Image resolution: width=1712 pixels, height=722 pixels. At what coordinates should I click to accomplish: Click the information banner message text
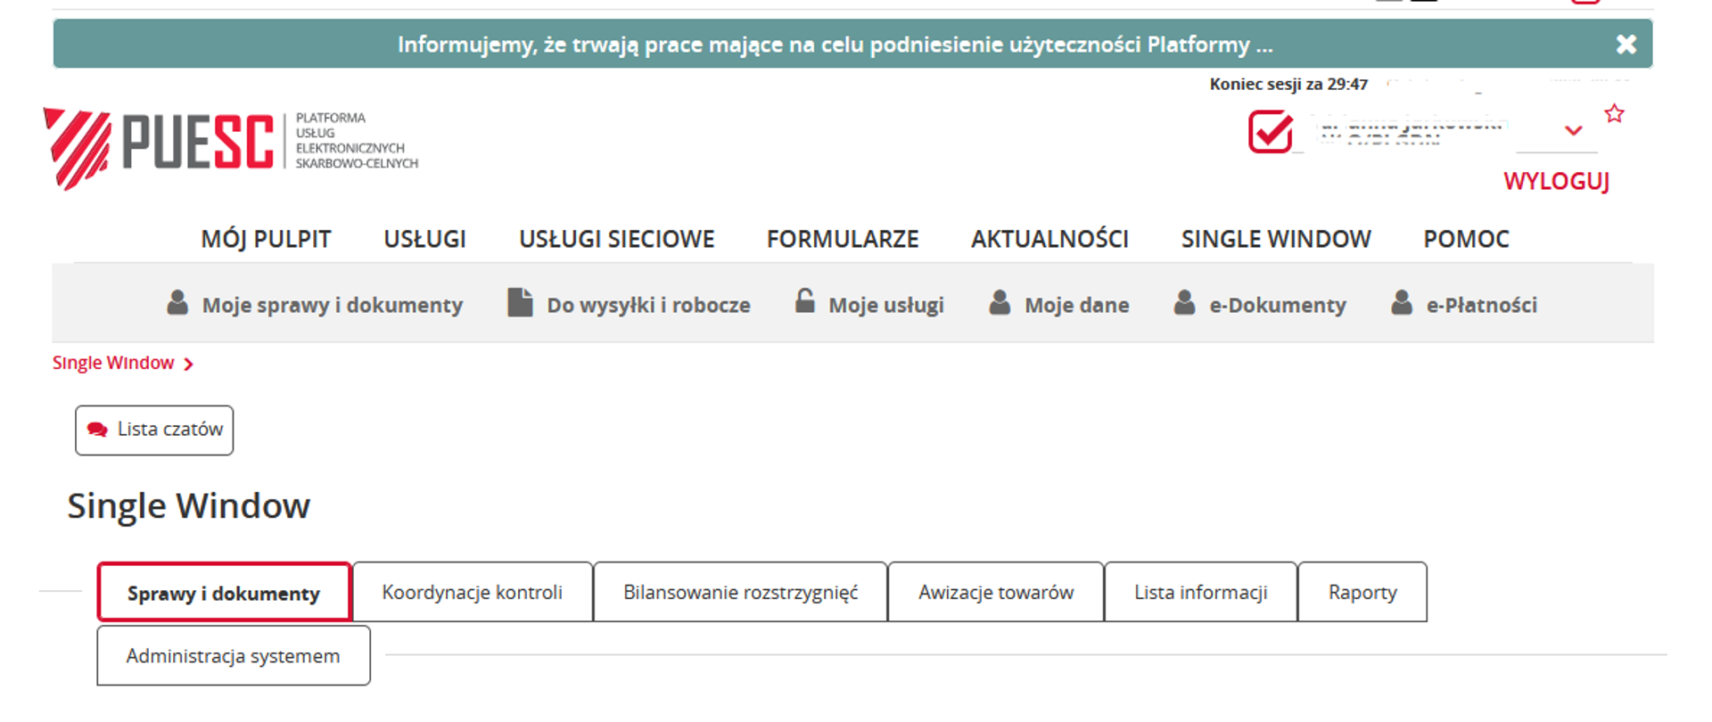[x=835, y=45]
